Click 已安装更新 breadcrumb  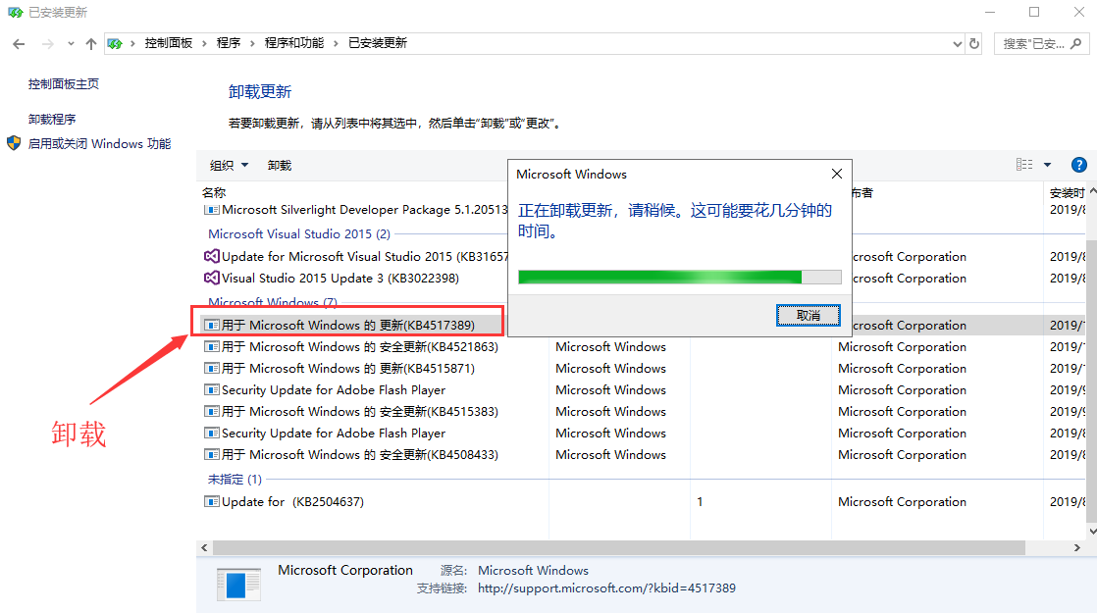point(378,43)
